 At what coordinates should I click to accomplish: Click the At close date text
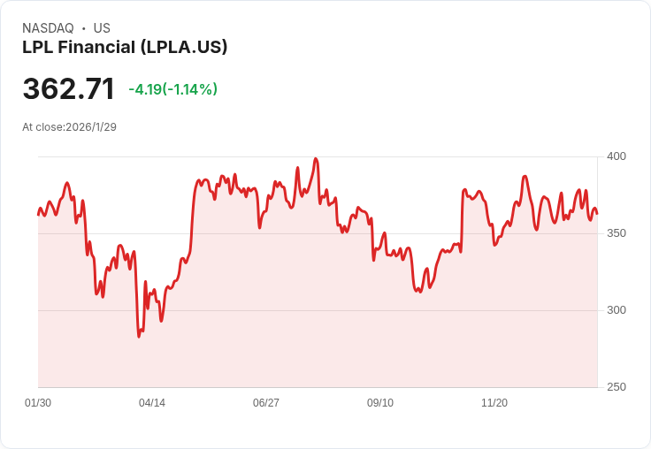[69, 126]
